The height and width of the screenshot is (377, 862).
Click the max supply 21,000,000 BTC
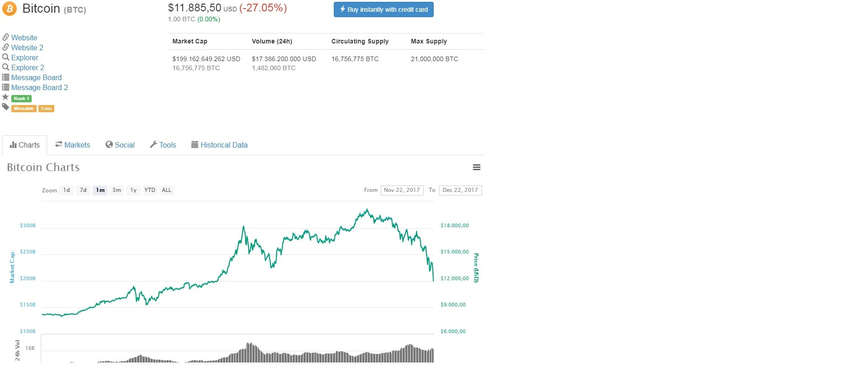pos(434,59)
